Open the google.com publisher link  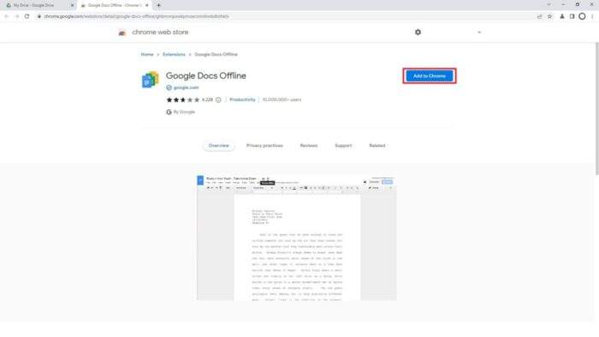coord(186,88)
